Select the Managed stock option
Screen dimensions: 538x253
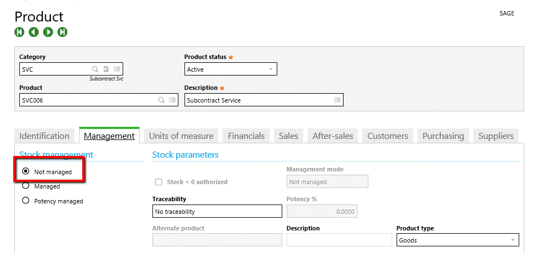pyautogui.click(x=25, y=186)
